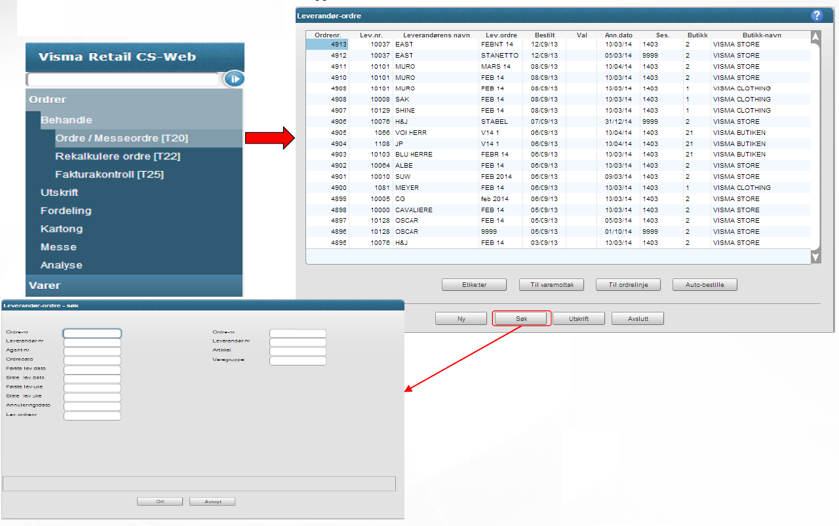Click the Leverandørens navn column header
The image size is (839, 526).
point(436,35)
